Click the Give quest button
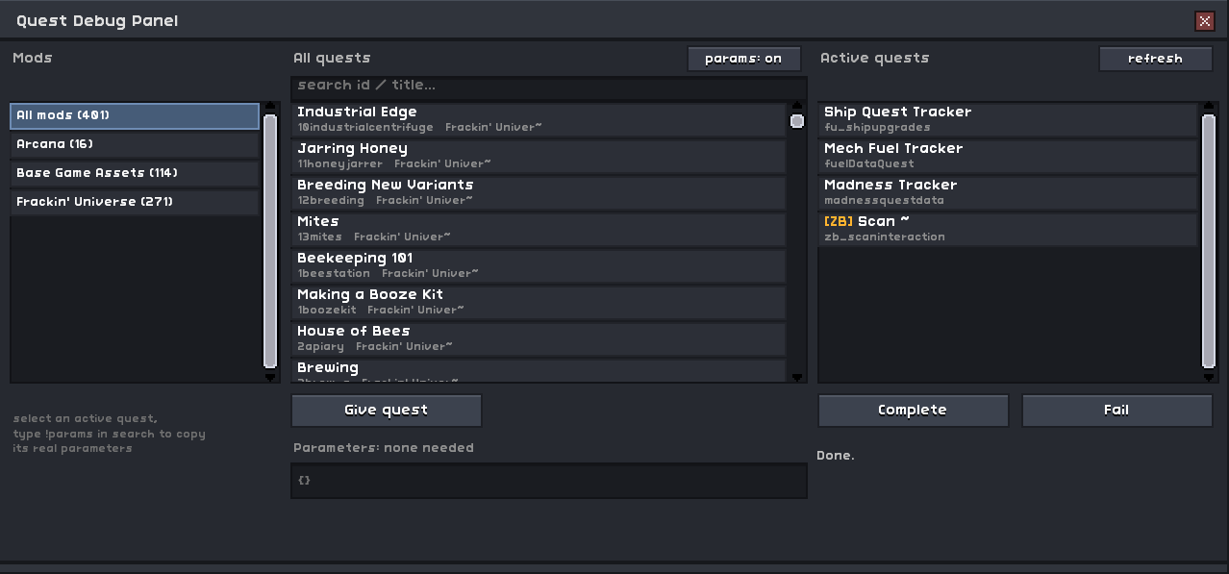The width and height of the screenshot is (1229, 574). [387, 410]
